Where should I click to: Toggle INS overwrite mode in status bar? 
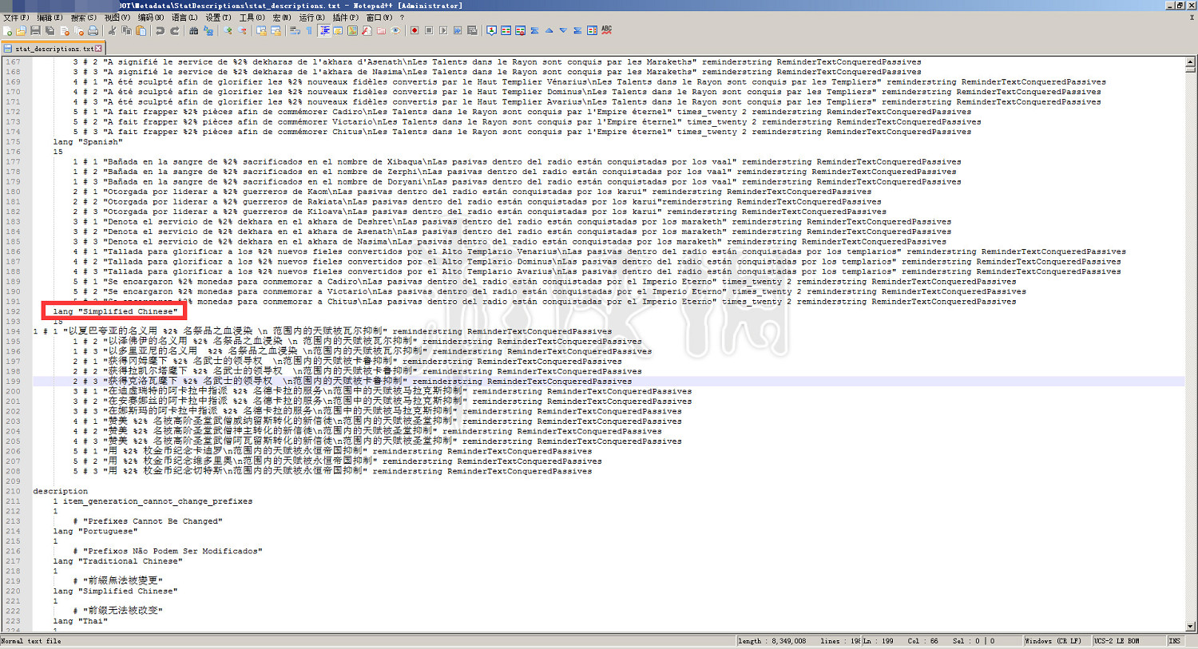(x=1174, y=641)
